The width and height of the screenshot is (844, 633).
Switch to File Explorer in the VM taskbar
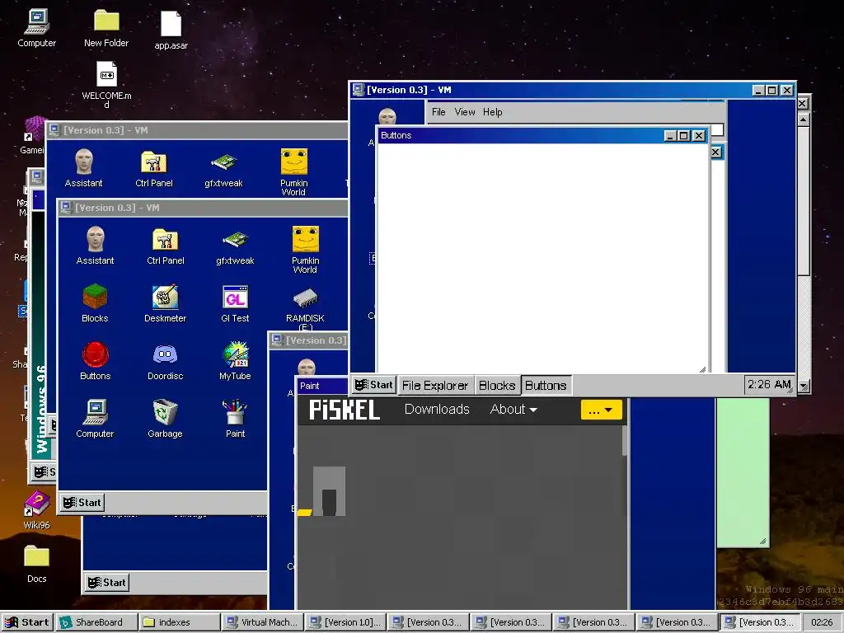(x=435, y=386)
